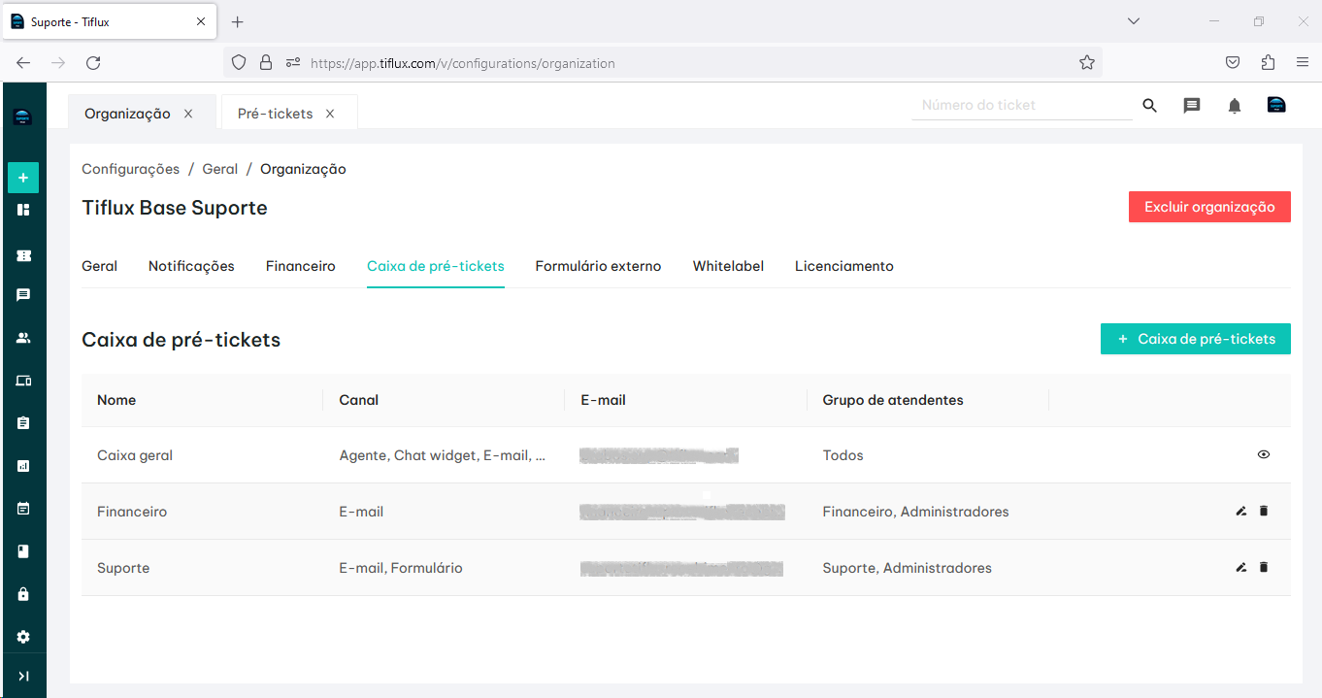
Task: Open the notifications bell icon
Action: [1234, 106]
